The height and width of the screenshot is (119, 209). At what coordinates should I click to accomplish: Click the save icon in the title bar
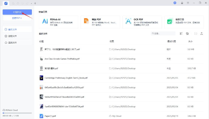pyautogui.click(x=13, y=3)
